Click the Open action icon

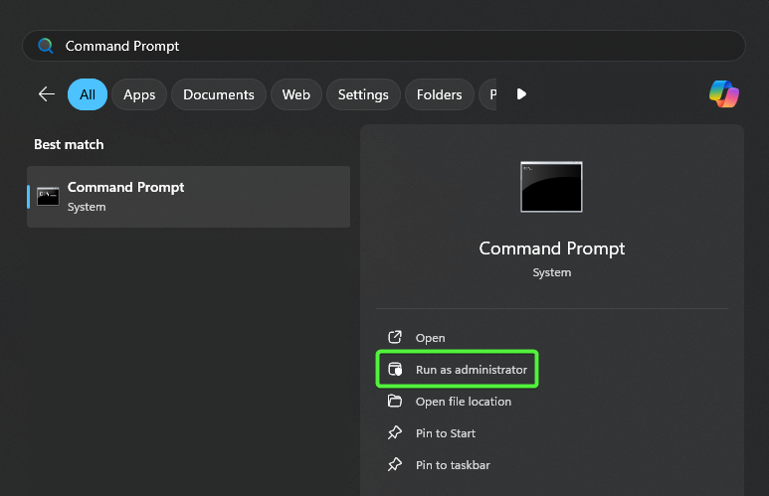pos(395,338)
